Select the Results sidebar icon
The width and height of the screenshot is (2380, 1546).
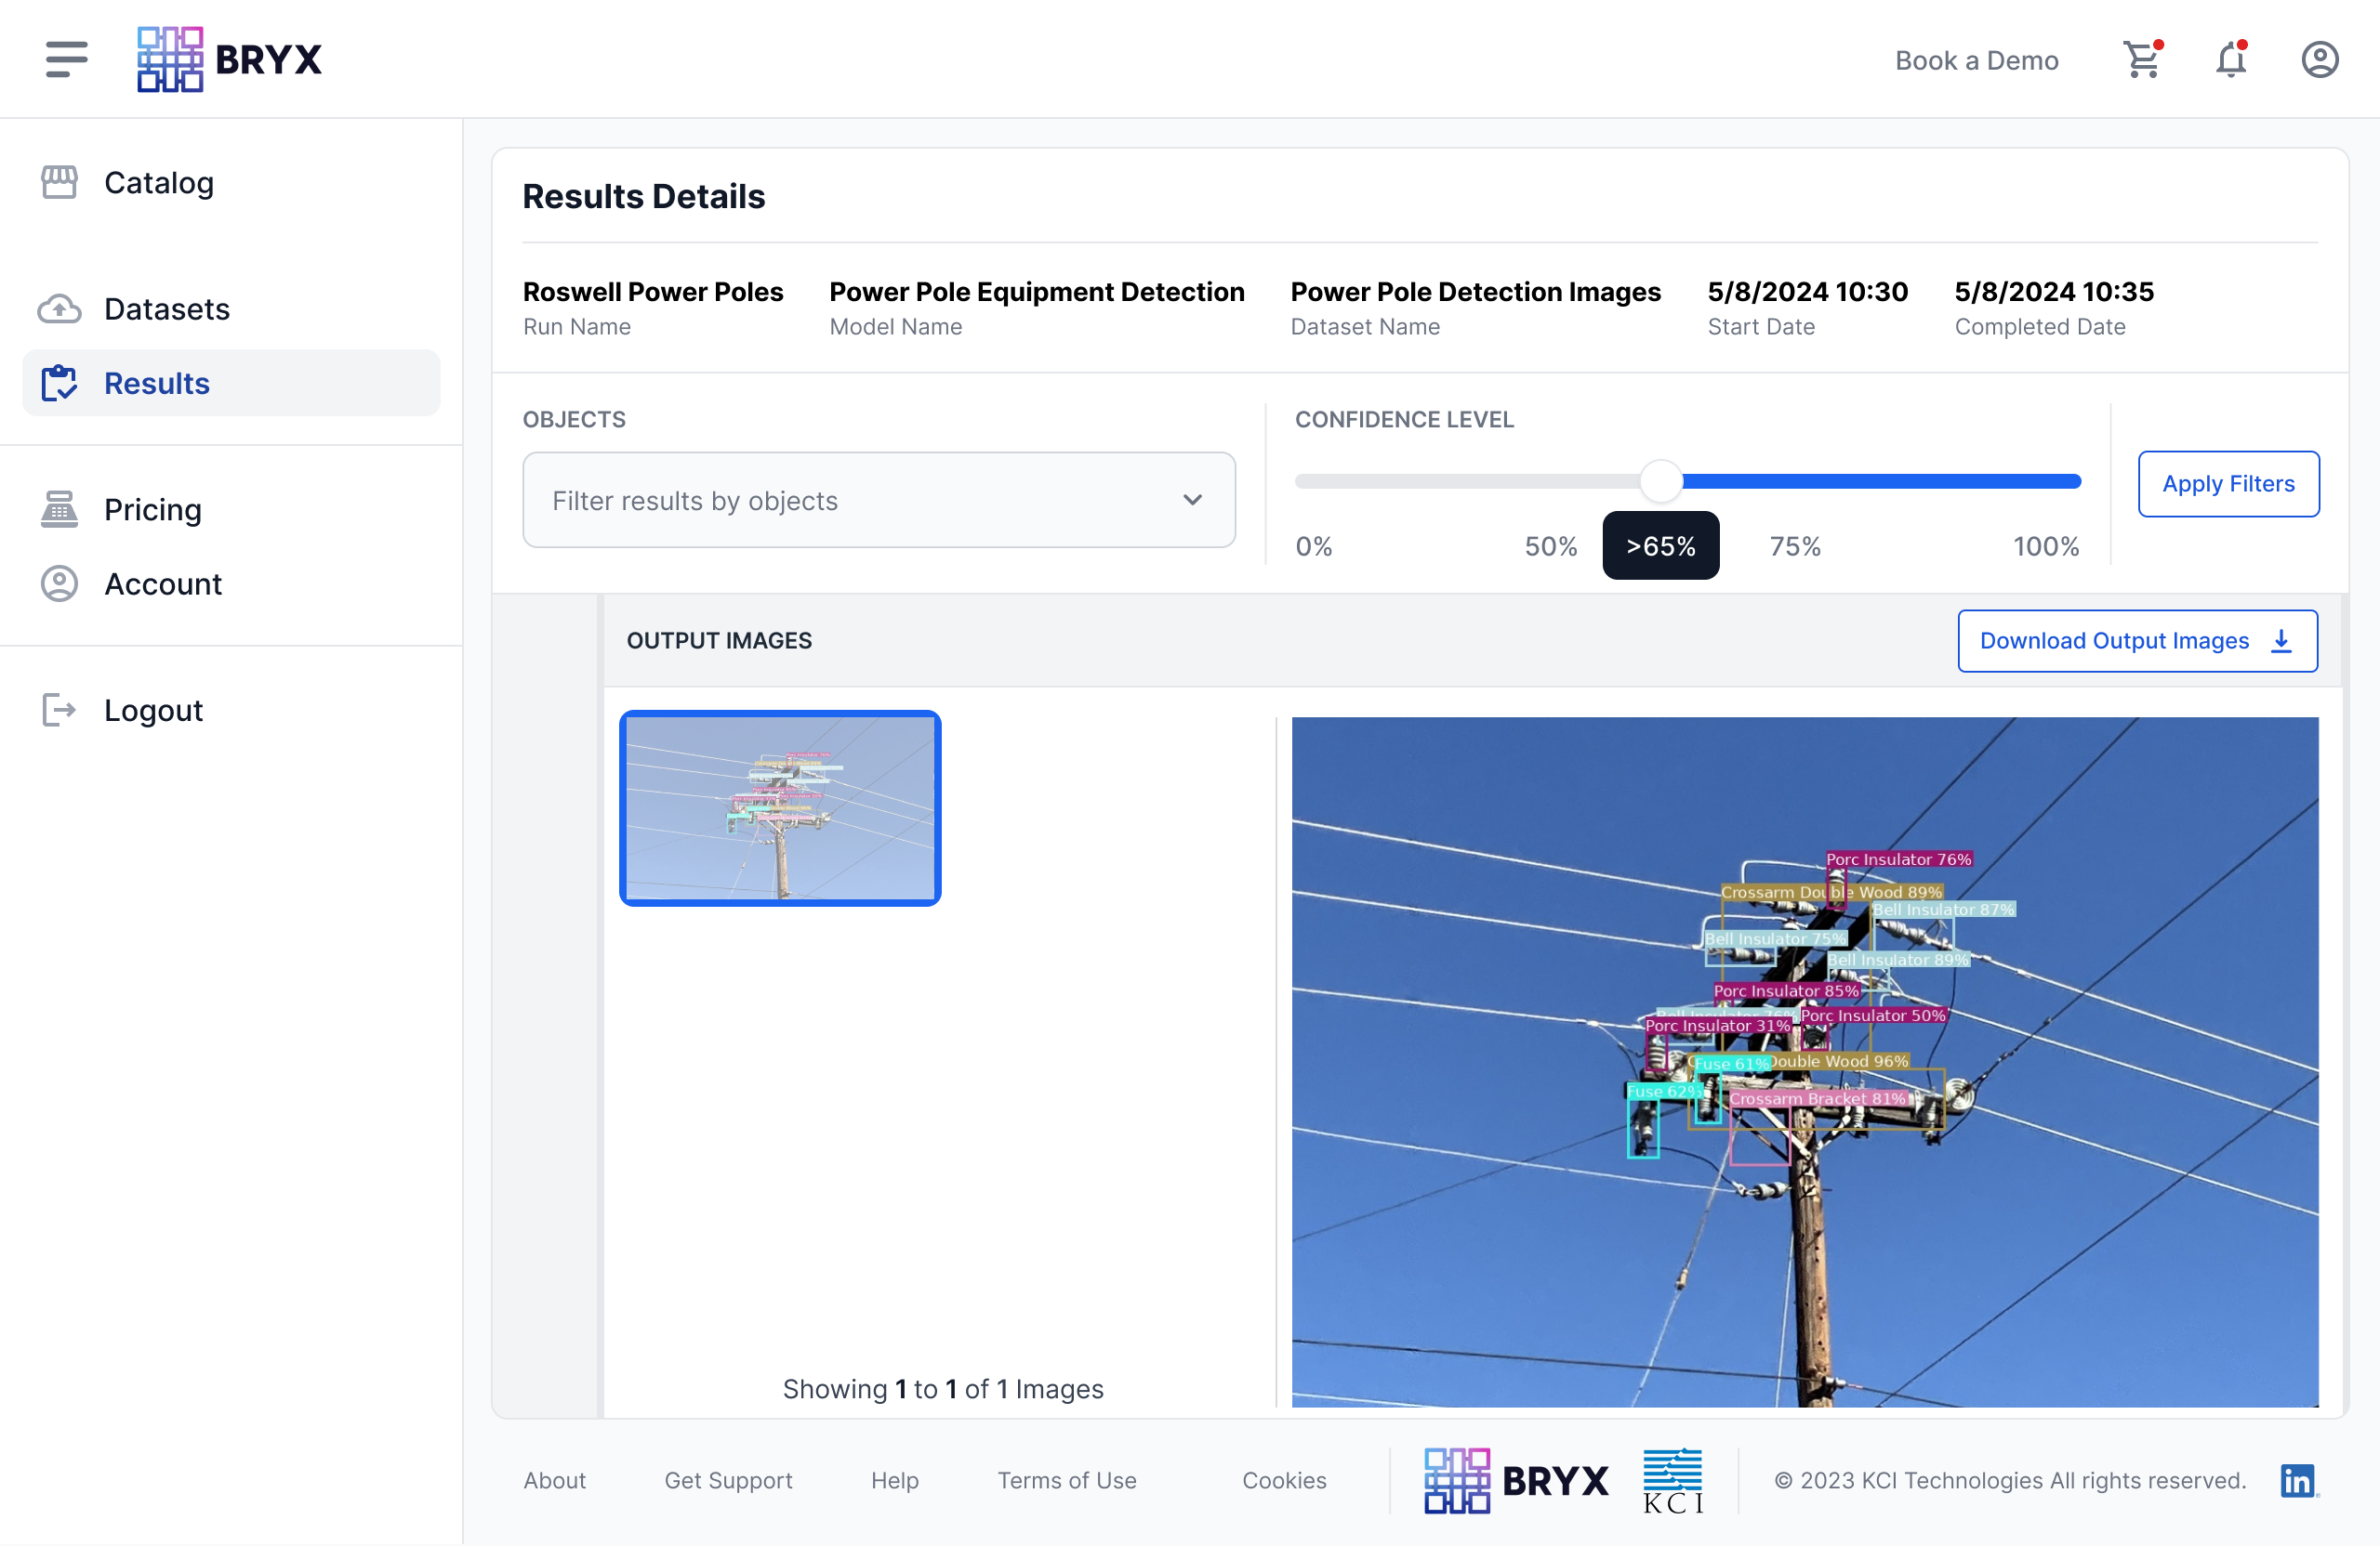(x=58, y=383)
